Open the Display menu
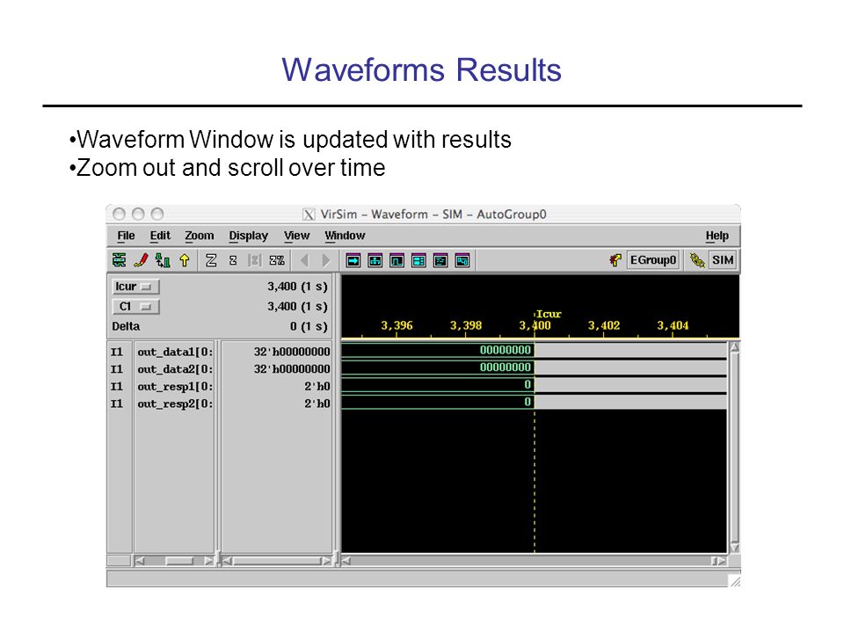 pyautogui.click(x=248, y=236)
